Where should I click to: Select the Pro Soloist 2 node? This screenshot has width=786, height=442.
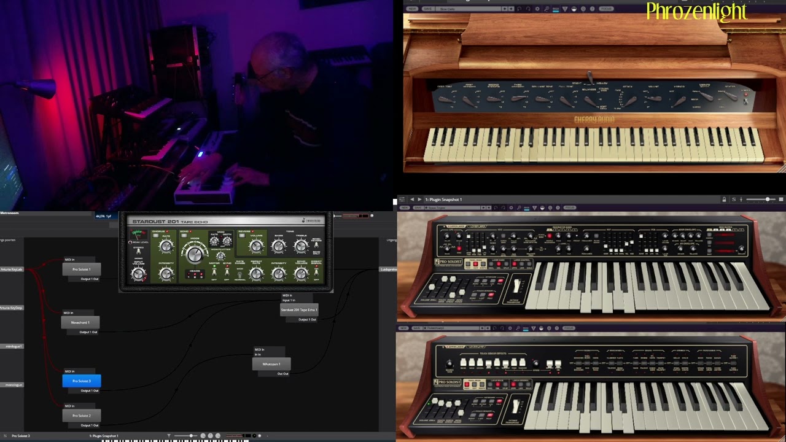(x=81, y=416)
